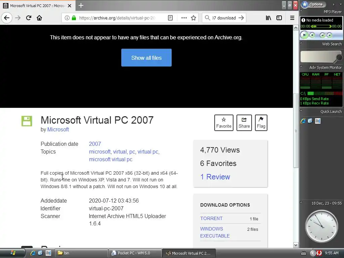344x258 pixels.
Task: Click the vertical scrollbar thumb
Action: click(296, 131)
